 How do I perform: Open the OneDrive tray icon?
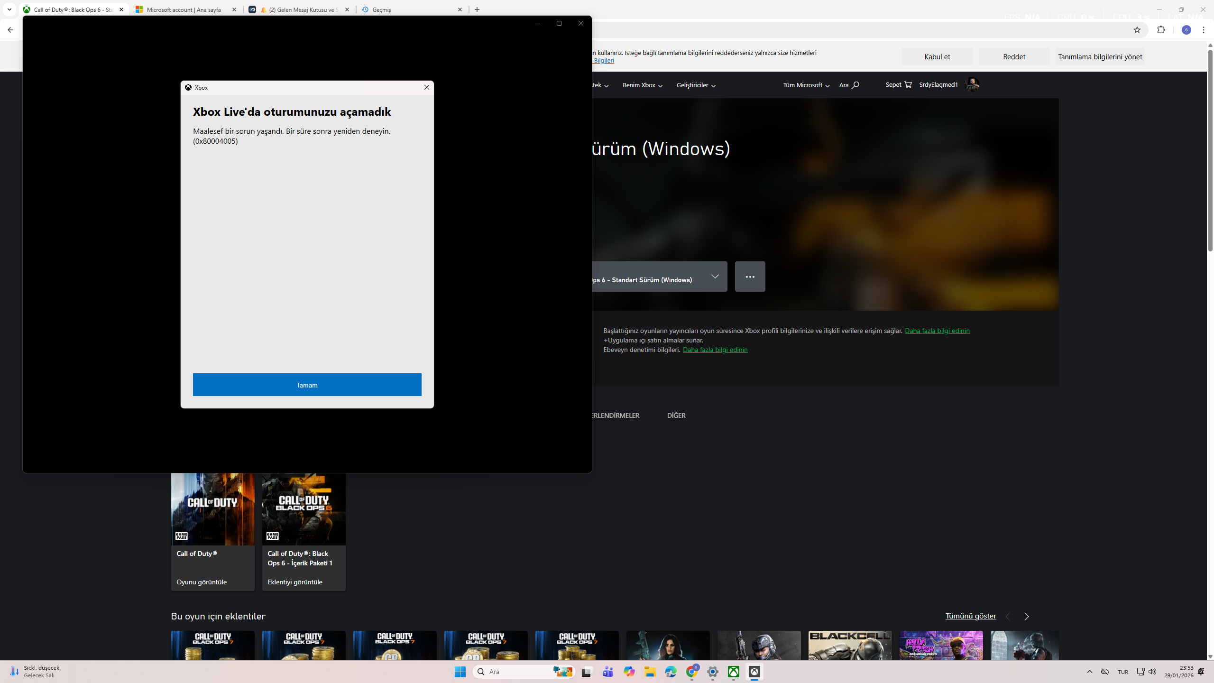pyautogui.click(x=1105, y=672)
